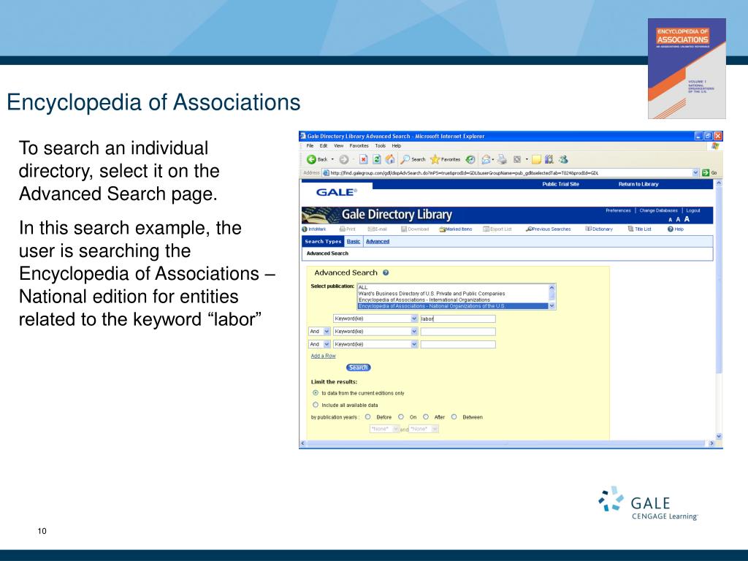Image resolution: width=748 pixels, height=561 pixels.
Task: Select ALL in the publication list
Action: tap(453, 287)
